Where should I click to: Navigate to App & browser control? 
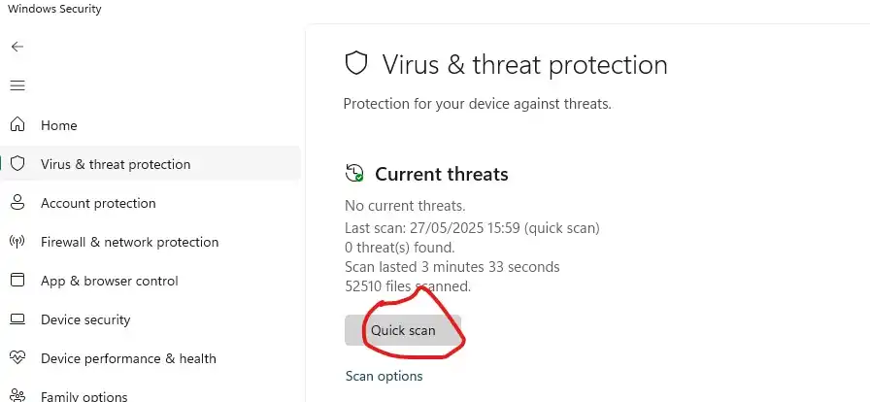point(109,281)
